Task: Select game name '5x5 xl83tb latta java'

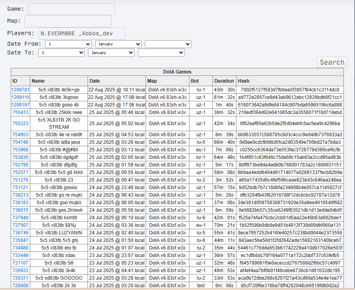Action: pos(59,142)
